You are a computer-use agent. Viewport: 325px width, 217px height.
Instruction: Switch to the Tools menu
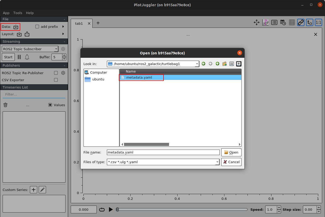(17, 13)
